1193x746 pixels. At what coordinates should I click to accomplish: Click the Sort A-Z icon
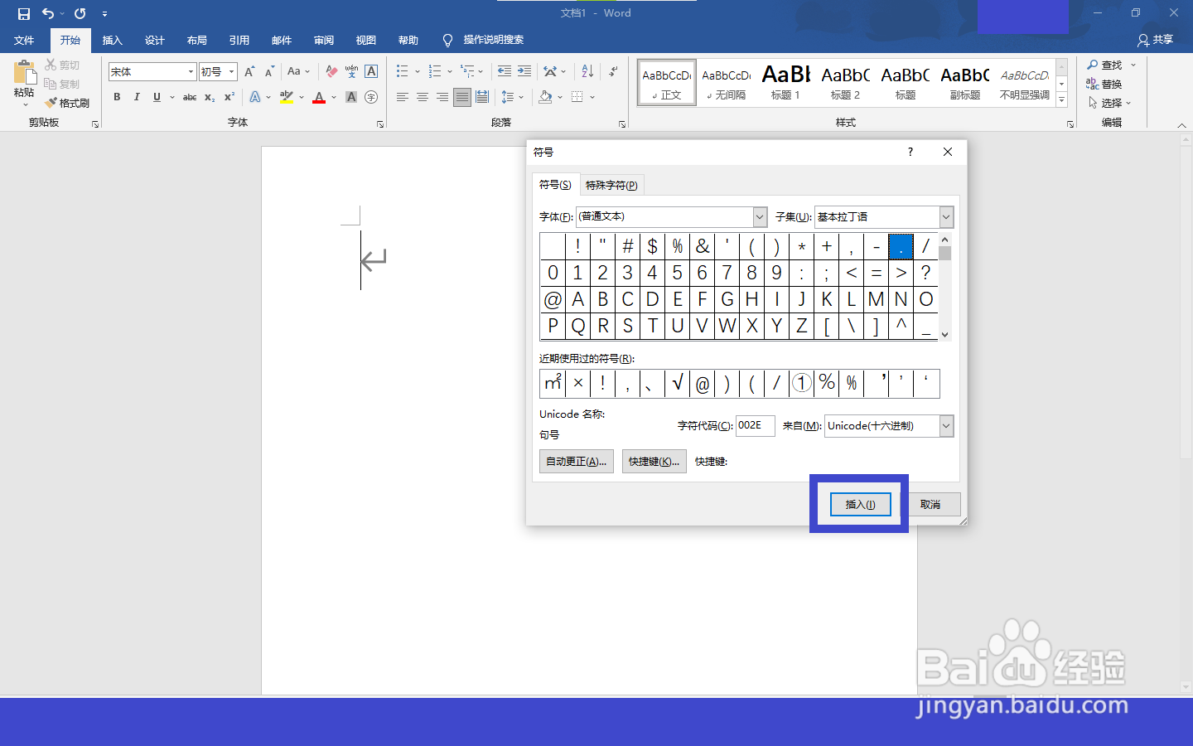pos(587,72)
